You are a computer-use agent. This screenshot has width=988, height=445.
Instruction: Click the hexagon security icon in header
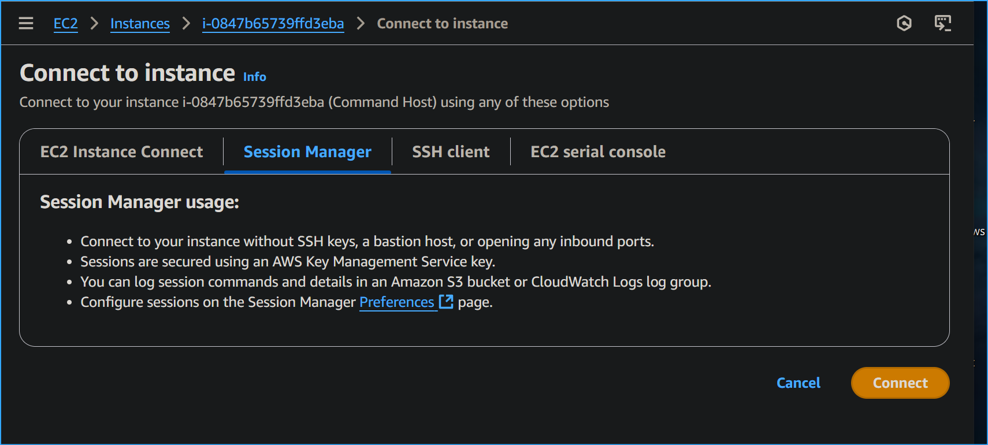[904, 23]
